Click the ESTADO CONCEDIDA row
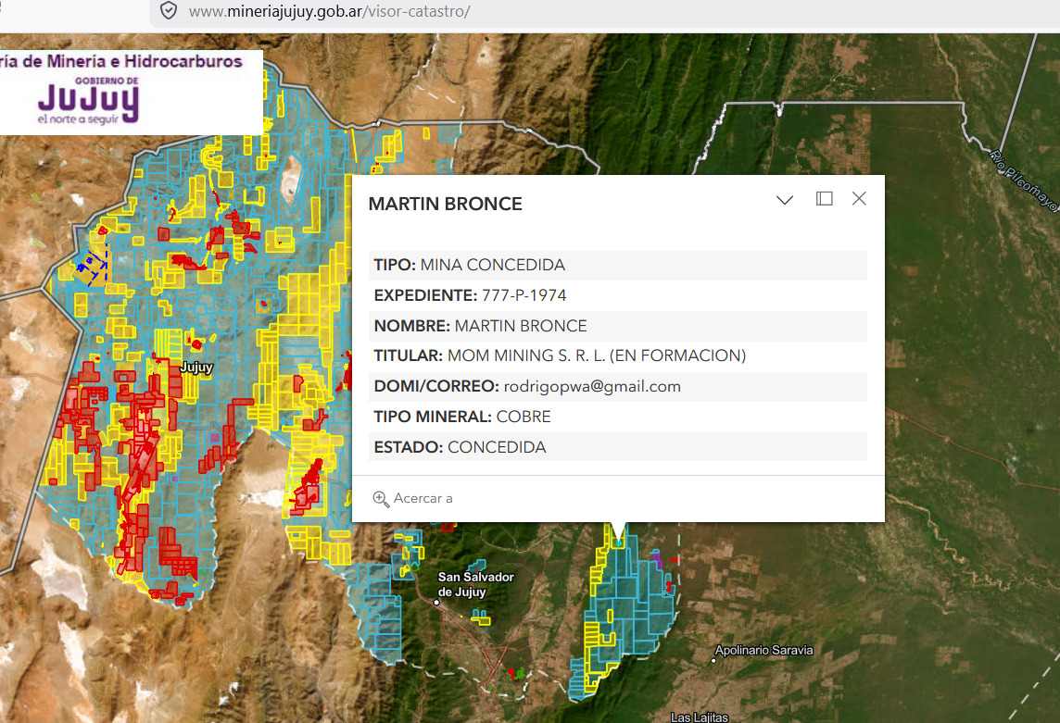Screen dimensions: 1060x723 [x=617, y=448]
